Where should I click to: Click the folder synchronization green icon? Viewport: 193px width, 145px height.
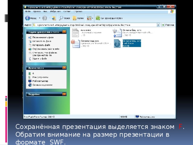pyautogui.click(x=98, y=18)
